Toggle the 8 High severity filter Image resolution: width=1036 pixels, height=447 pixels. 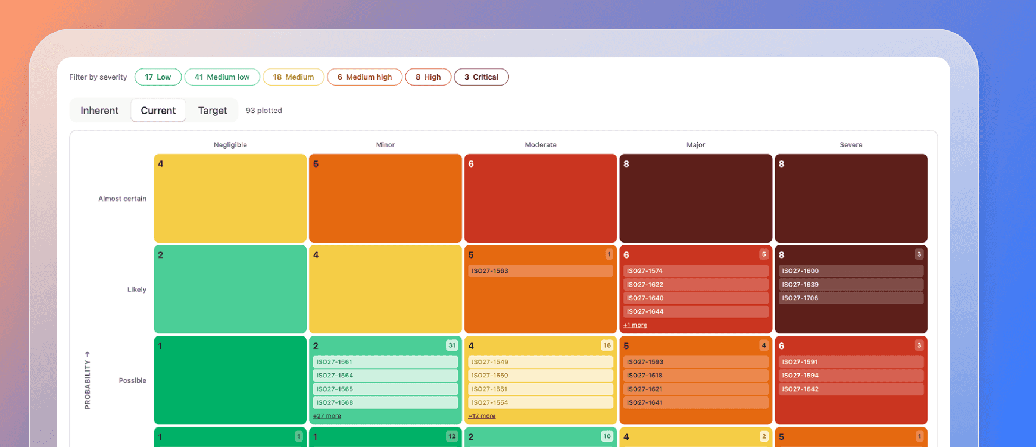pyautogui.click(x=428, y=77)
